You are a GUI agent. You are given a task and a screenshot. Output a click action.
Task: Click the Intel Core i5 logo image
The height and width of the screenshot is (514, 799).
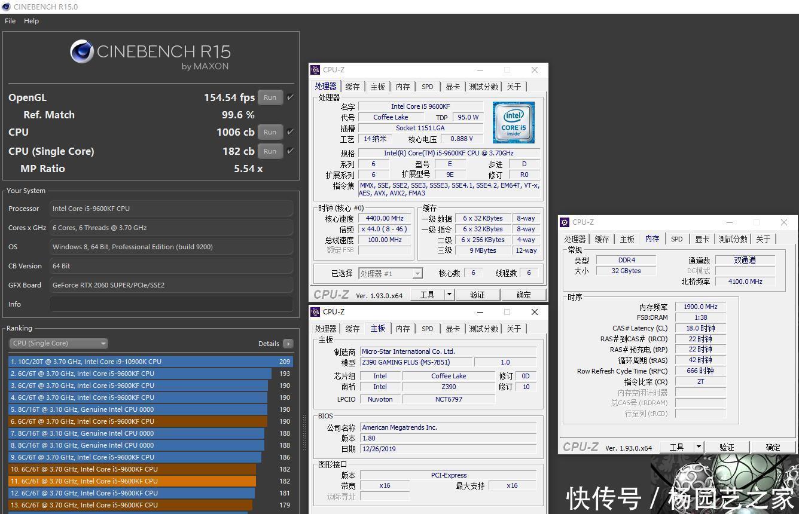pyautogui.click(x=514, y=123)
